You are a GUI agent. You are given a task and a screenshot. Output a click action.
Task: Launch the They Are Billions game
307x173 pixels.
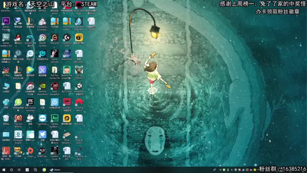(x=18, y=118)
